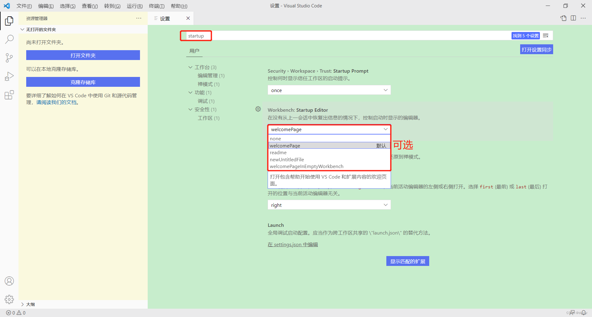Collapse the 功能 (1) tree group
This screenshot has width=592, height=317.
pyautogui.click(x=191, y=92)
